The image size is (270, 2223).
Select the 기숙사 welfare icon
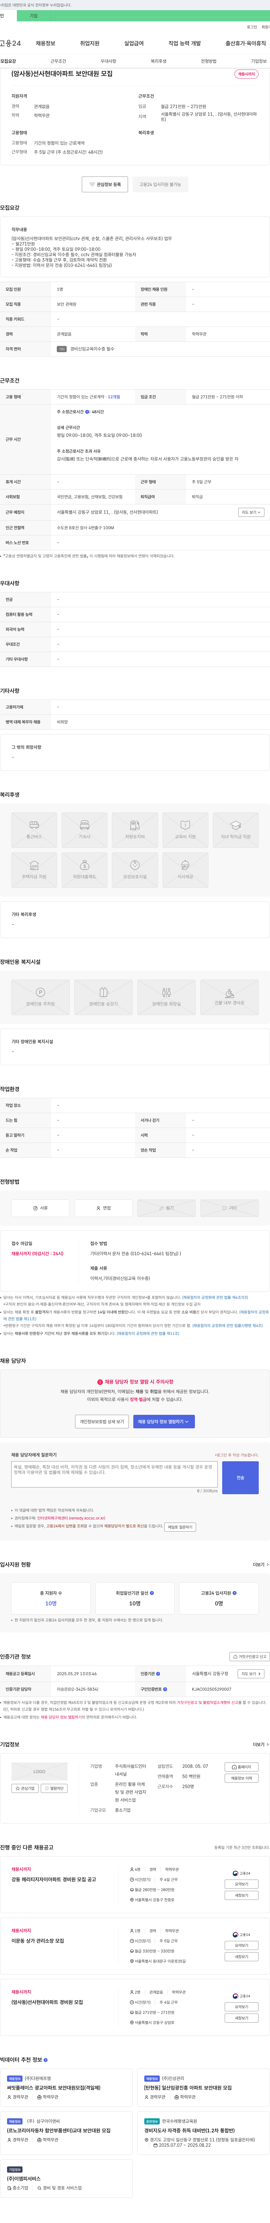[x=85, y=829]
